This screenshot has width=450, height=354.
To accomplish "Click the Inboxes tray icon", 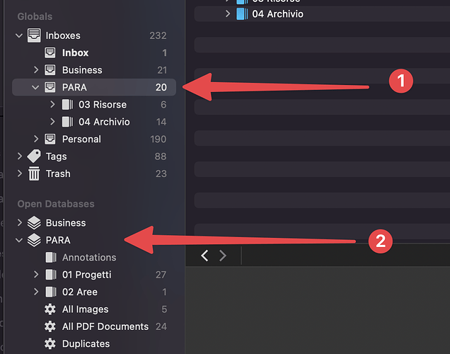I will tap(34, 35).
